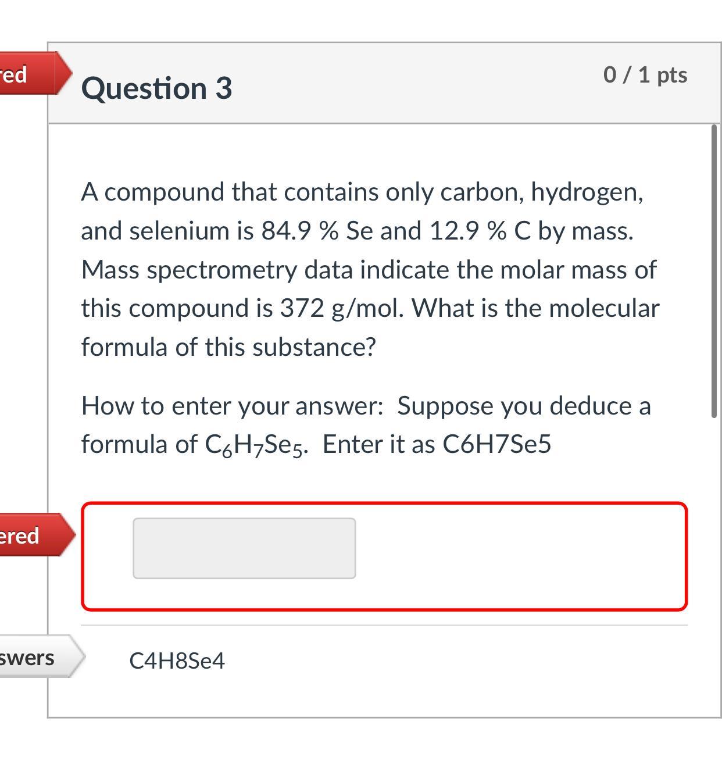
Task: Click the empty answer input field
Action: (244, 548)
